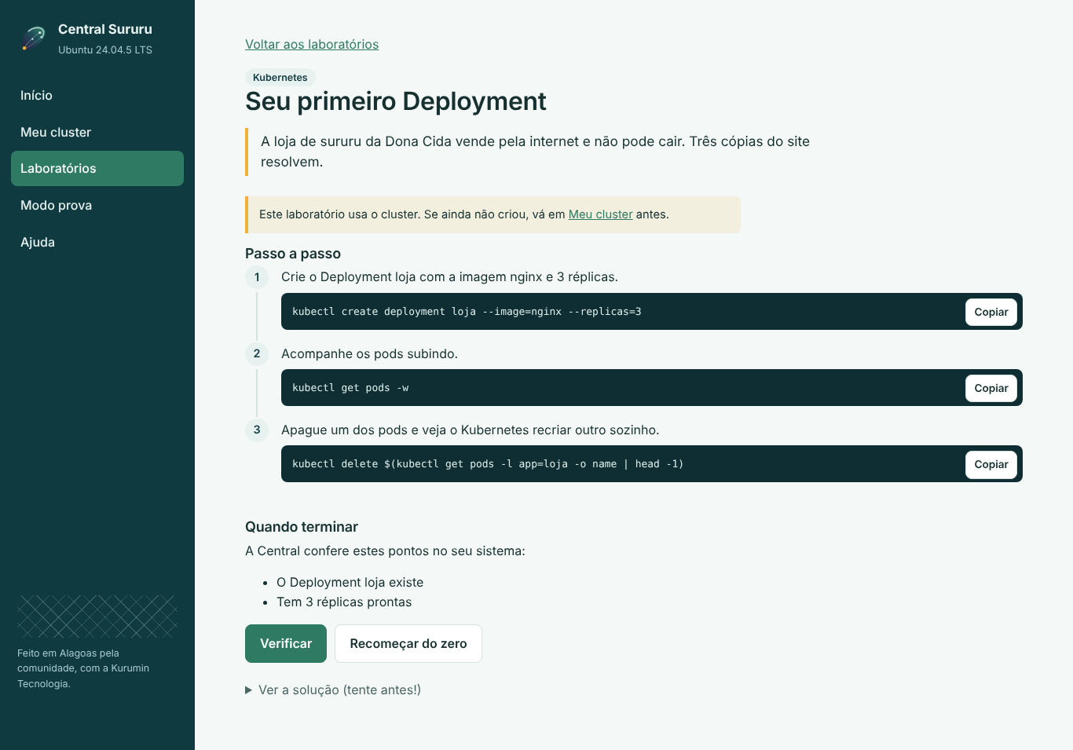
Task: Open the inline Meu cluster link
Action: tap(600, 214)
